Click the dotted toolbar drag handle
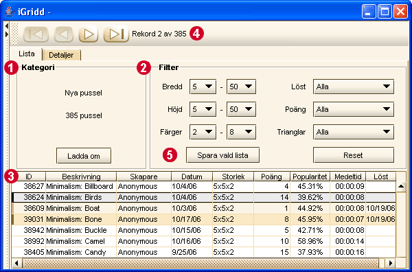This screenshot has width=412, height=272. tap(15, 34)
